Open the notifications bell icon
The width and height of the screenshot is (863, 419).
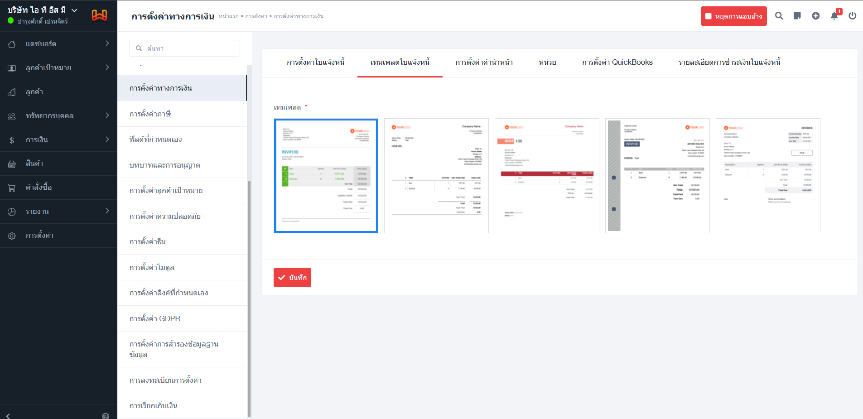point(834,16)
